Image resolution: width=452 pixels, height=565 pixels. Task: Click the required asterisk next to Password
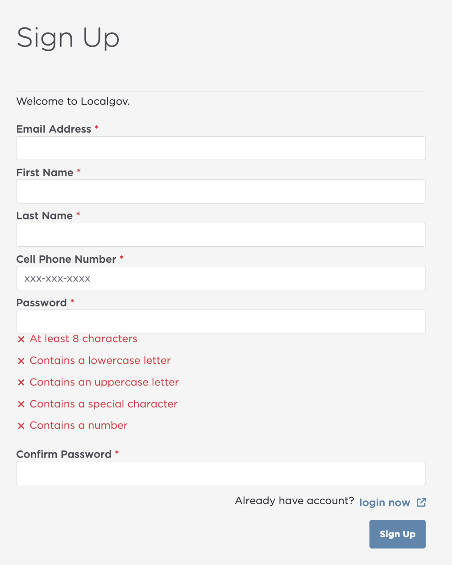pyautogui.click(x=72, y=302)
